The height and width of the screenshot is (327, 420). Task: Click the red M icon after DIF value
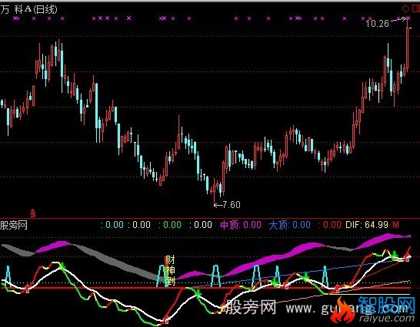tap(395, 225)
